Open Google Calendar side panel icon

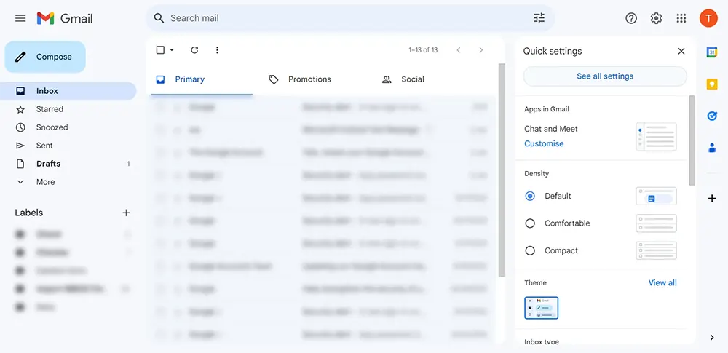(712, 52)
